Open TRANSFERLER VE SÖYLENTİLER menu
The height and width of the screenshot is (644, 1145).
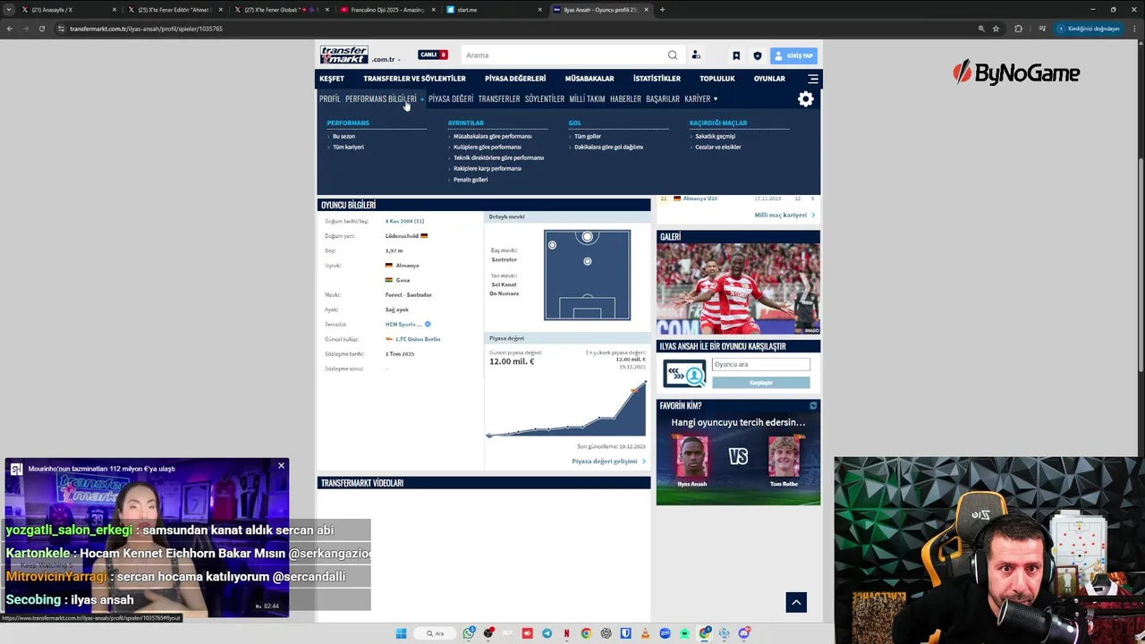[414, 79]
